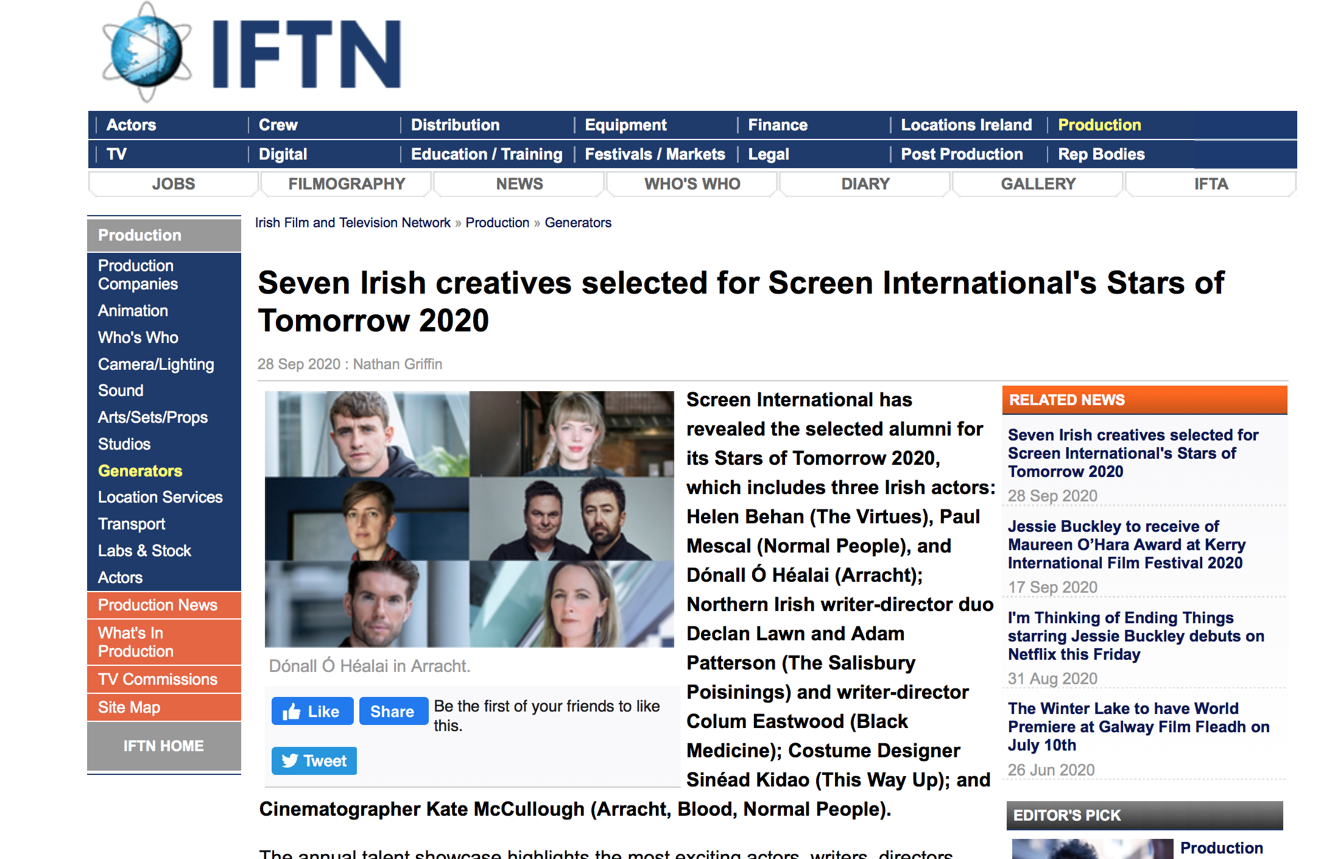Open the Post Production menu item
Viewport: 1335px width, 859px height.
click(962, 154)
